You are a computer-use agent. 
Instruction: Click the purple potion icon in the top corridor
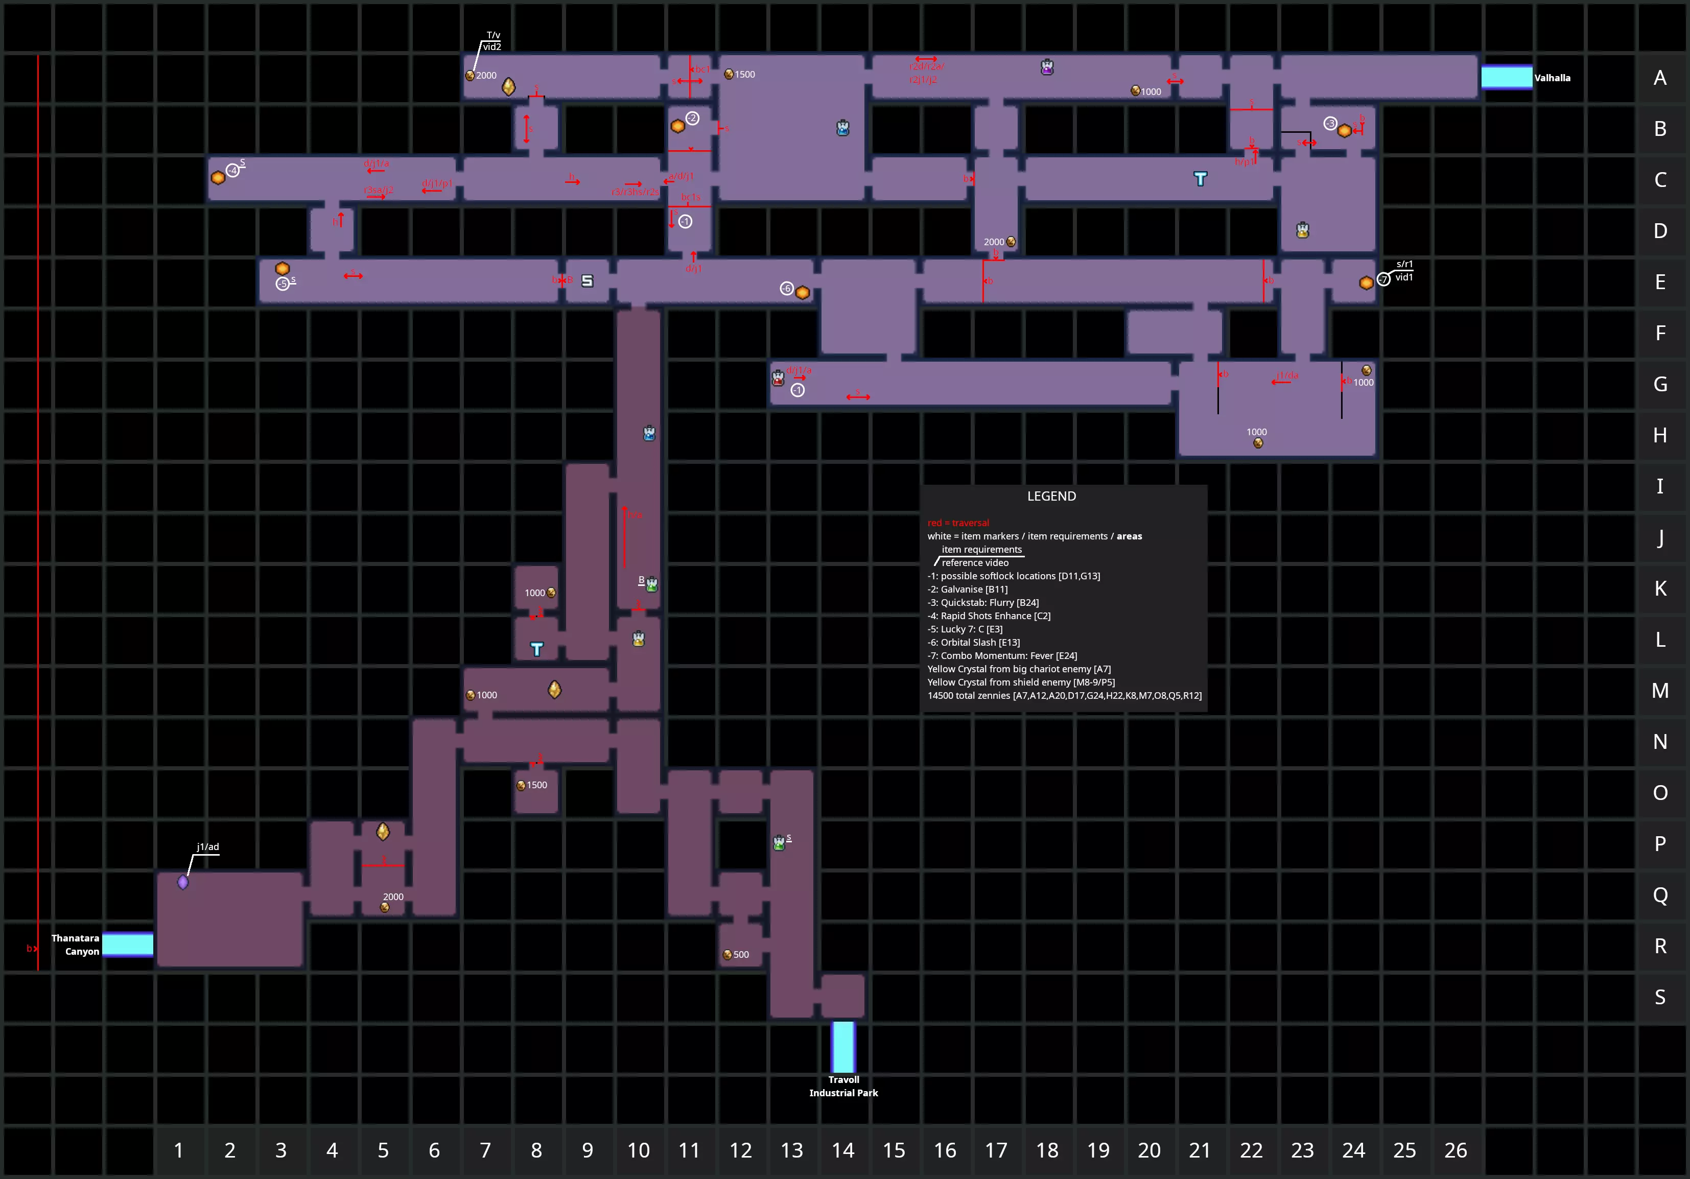click(1047, 68)
